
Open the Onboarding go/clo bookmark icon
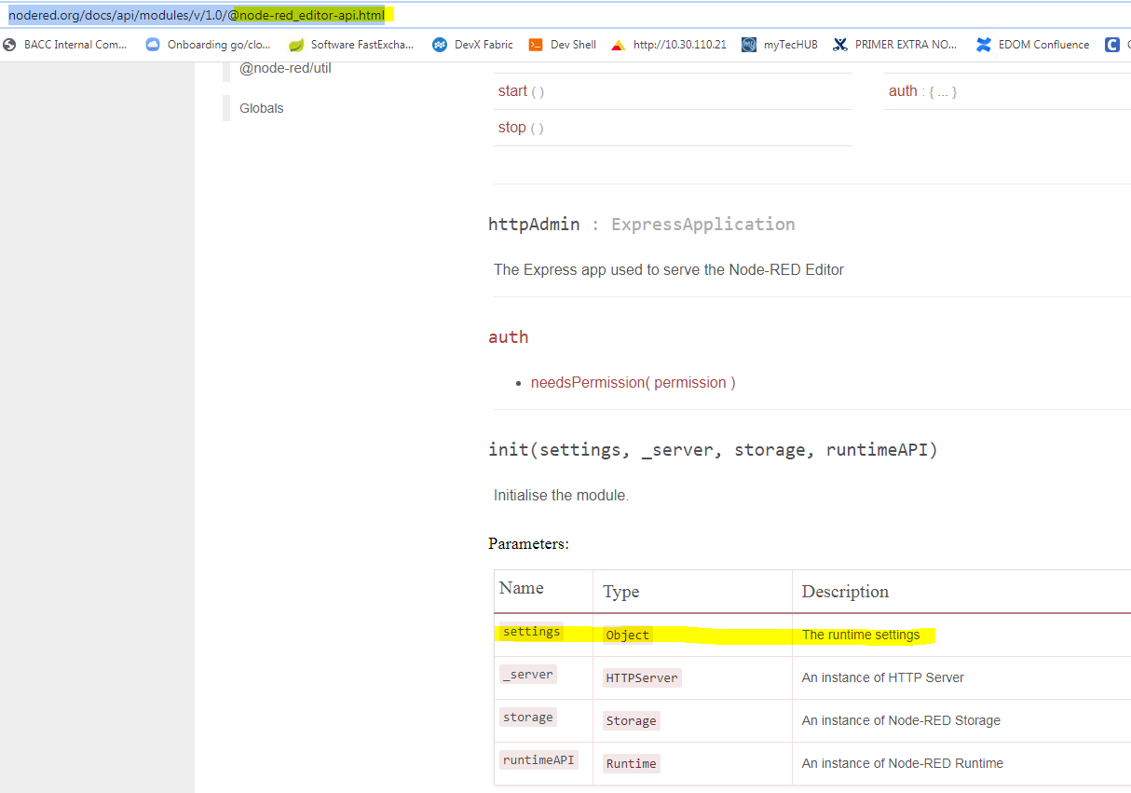click(x=152, y=44)
